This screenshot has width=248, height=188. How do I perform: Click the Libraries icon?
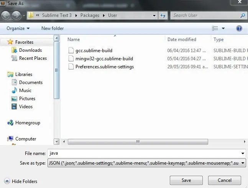pos(10,74)
